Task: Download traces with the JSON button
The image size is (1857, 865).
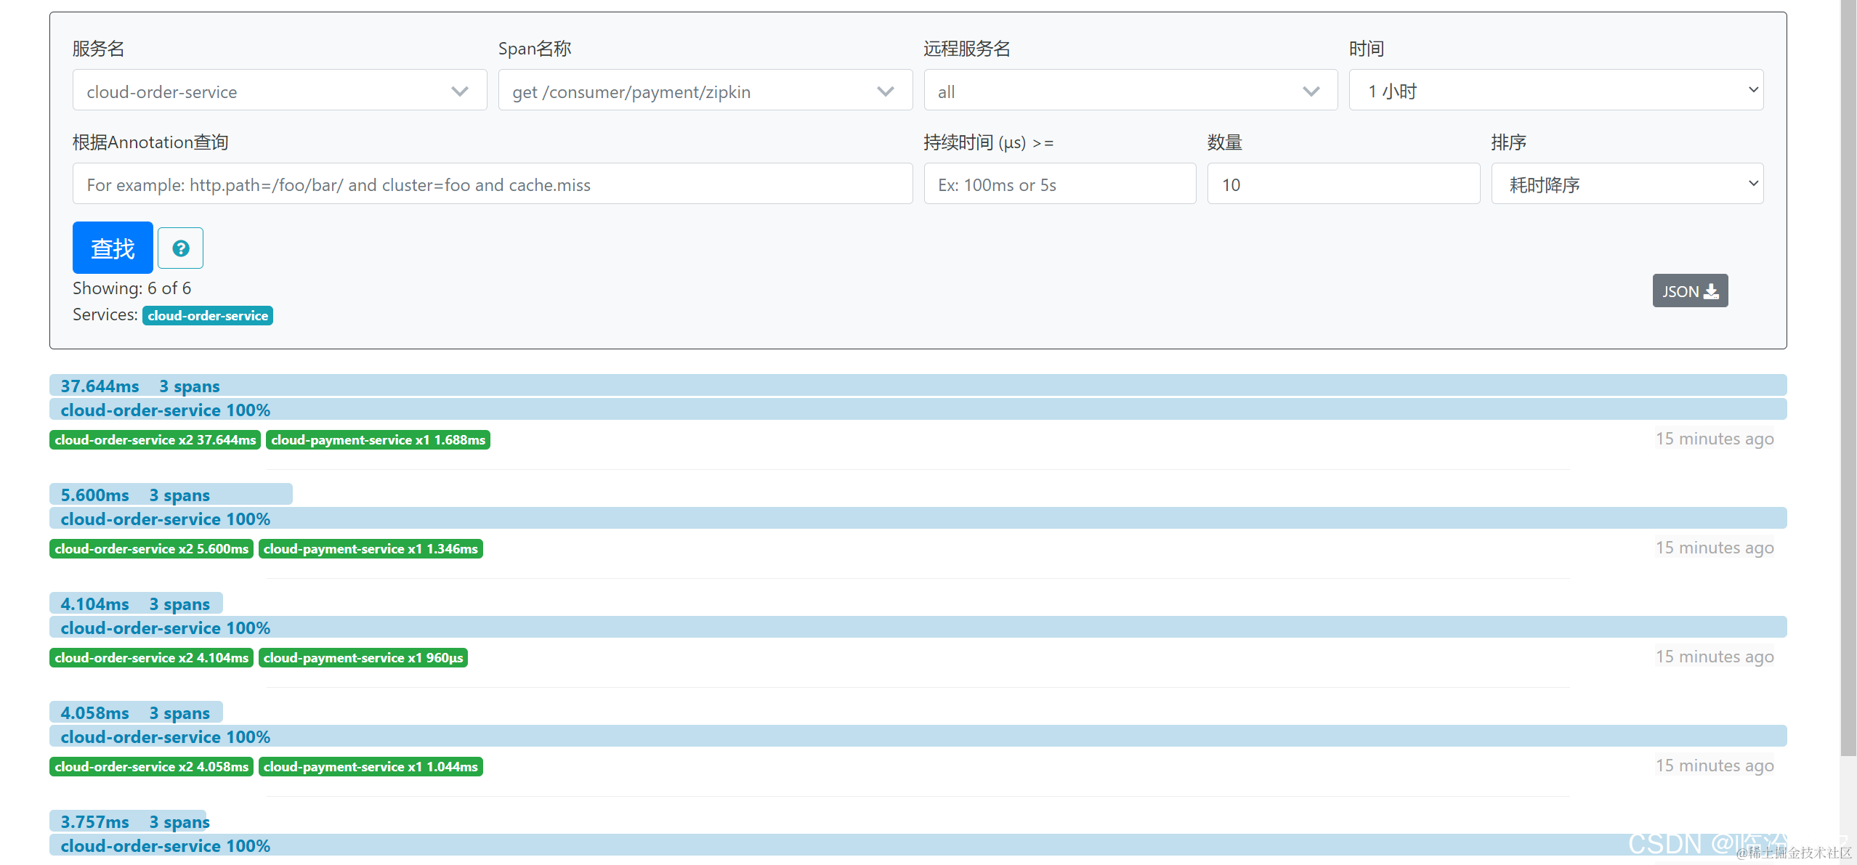Action: coord(1689,291)
